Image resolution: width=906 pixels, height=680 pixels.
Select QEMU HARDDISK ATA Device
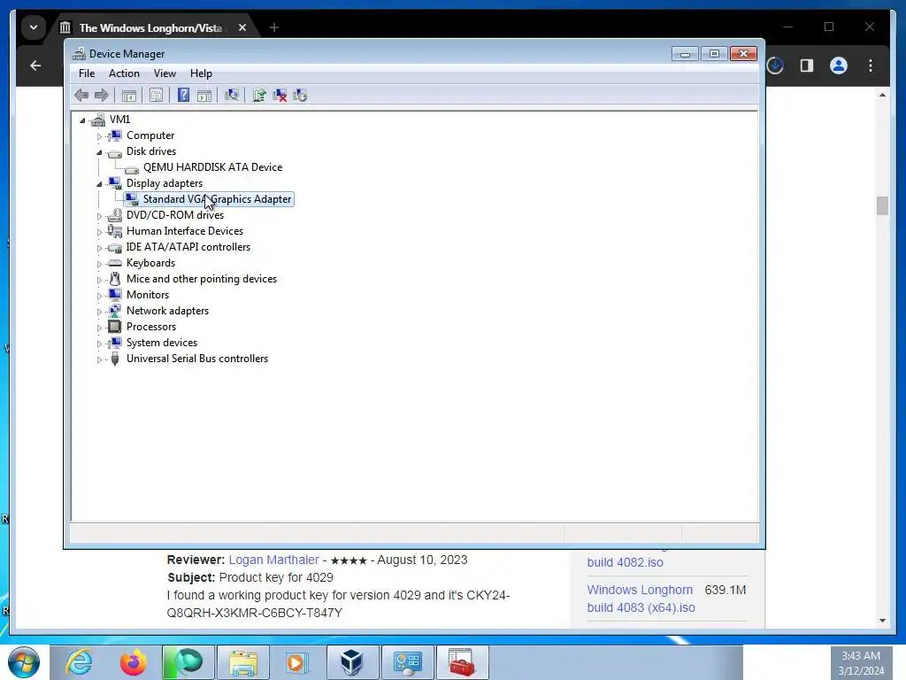tap(212, 167)
